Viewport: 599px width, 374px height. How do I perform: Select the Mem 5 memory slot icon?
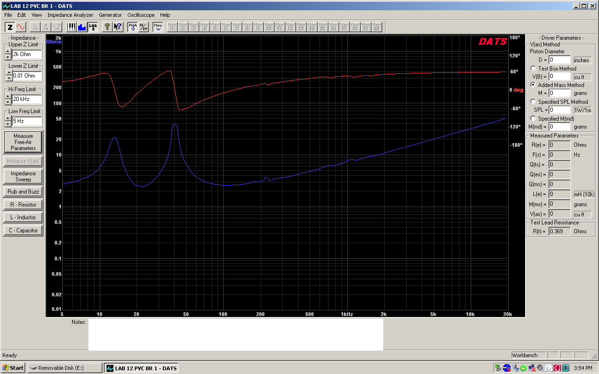(x=215, y=27)
